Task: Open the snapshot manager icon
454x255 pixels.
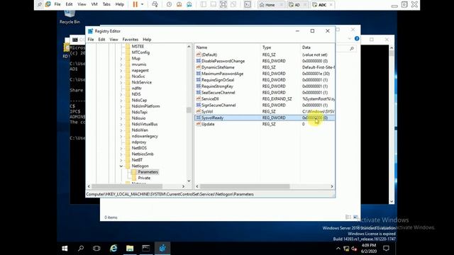Action: tap(189, 4)
